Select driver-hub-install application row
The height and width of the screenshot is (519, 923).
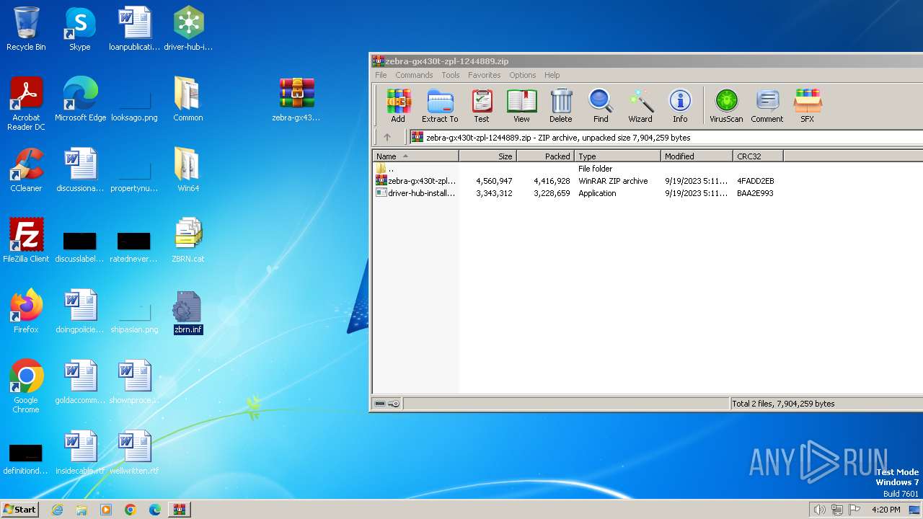(577, 193)
